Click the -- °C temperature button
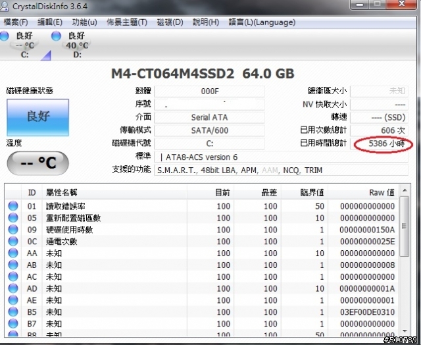 [x=38, y=163]
